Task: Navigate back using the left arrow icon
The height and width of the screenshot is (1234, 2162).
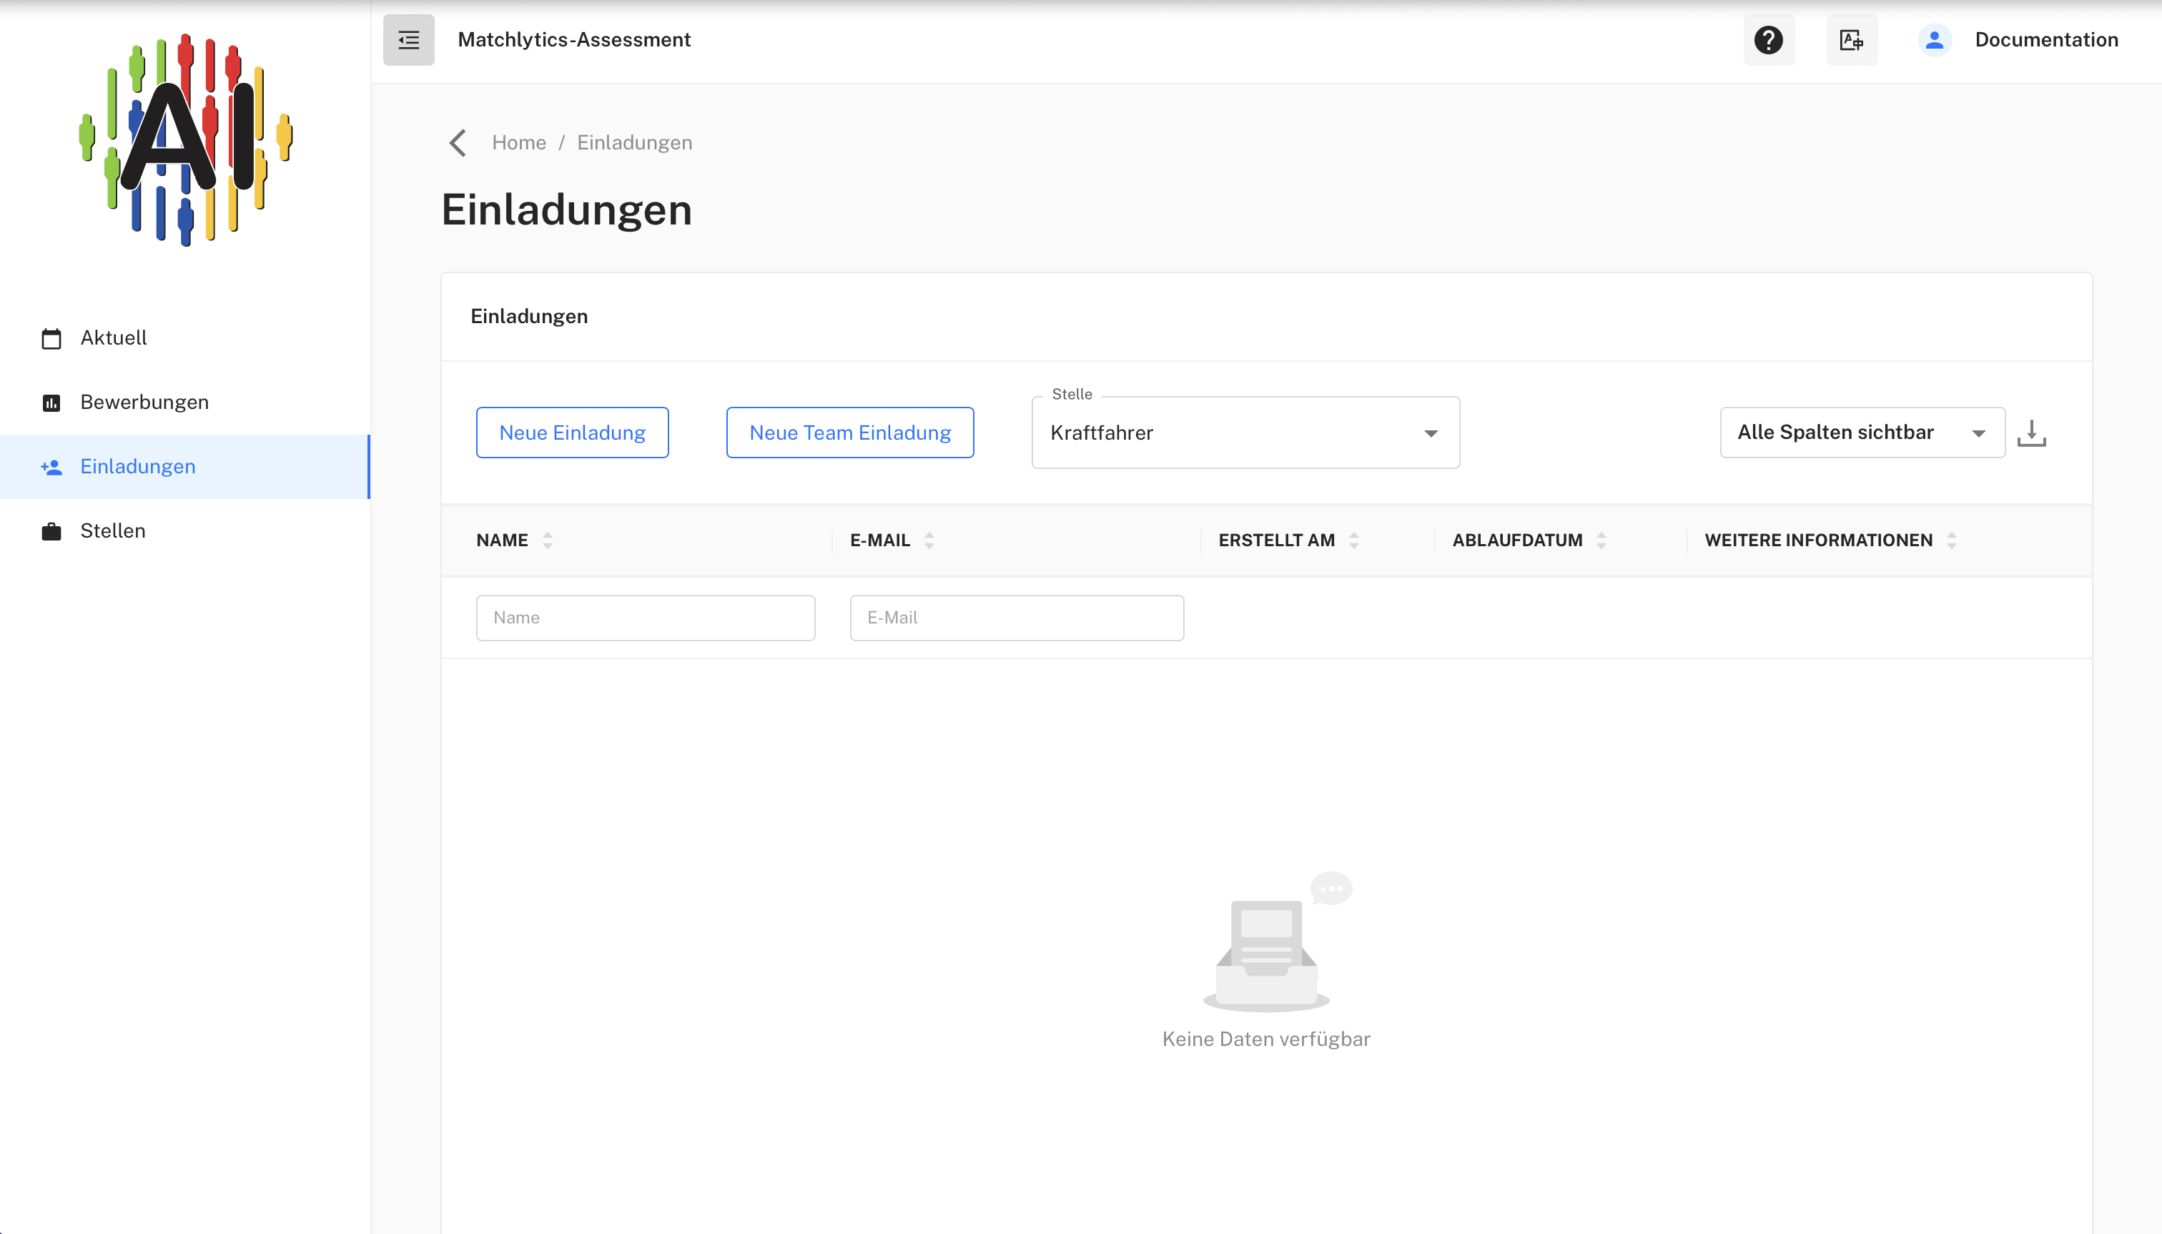Action: [458, 142]
